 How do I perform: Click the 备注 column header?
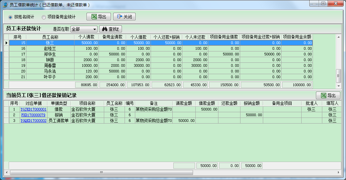point(154,103)
